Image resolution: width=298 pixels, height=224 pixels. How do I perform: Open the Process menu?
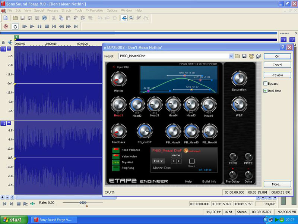click(x=53, y=10)
